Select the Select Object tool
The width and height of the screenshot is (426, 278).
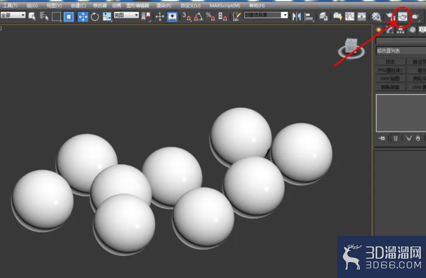pyautogui.click(x=32, y=16)
